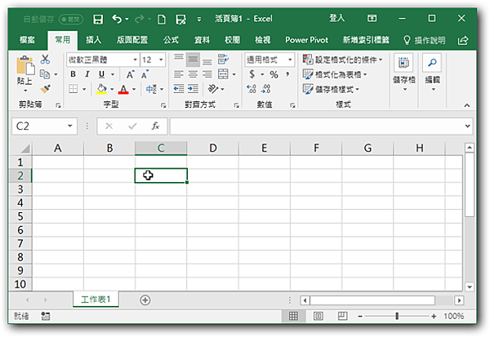490x337 pixels.
Task: Switch to the 資料 Data tab
Action: (x=202, y=40)
